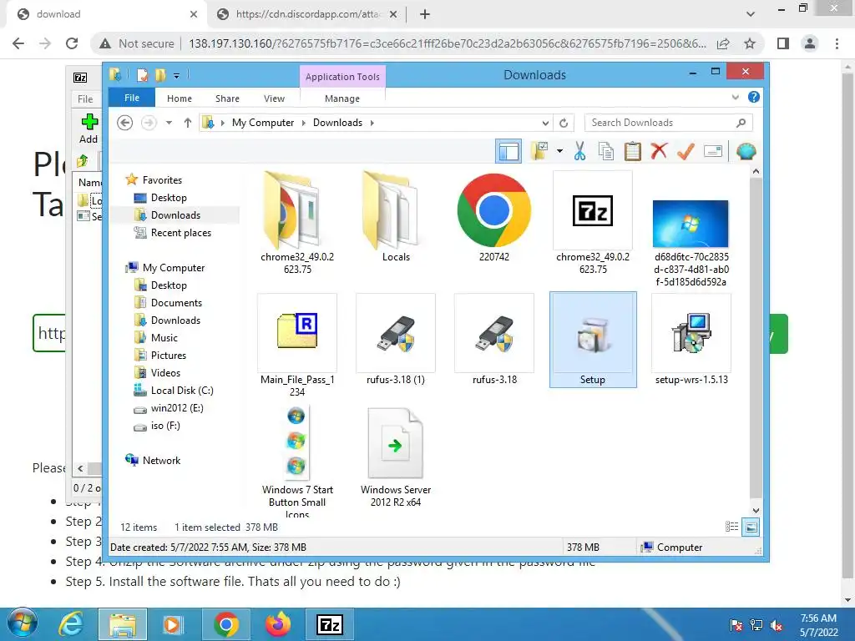Image resolution: width=855 pixels, height=641 pixels.
Task: Open the Manage ribbon tab
Action: pos(342,98)
